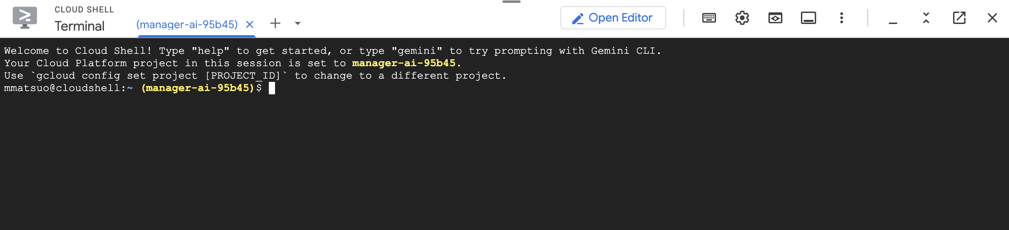Click the terminal prompt cursor area
The width and height of the screenshot is (1009, 230).
tap(272, 88)
